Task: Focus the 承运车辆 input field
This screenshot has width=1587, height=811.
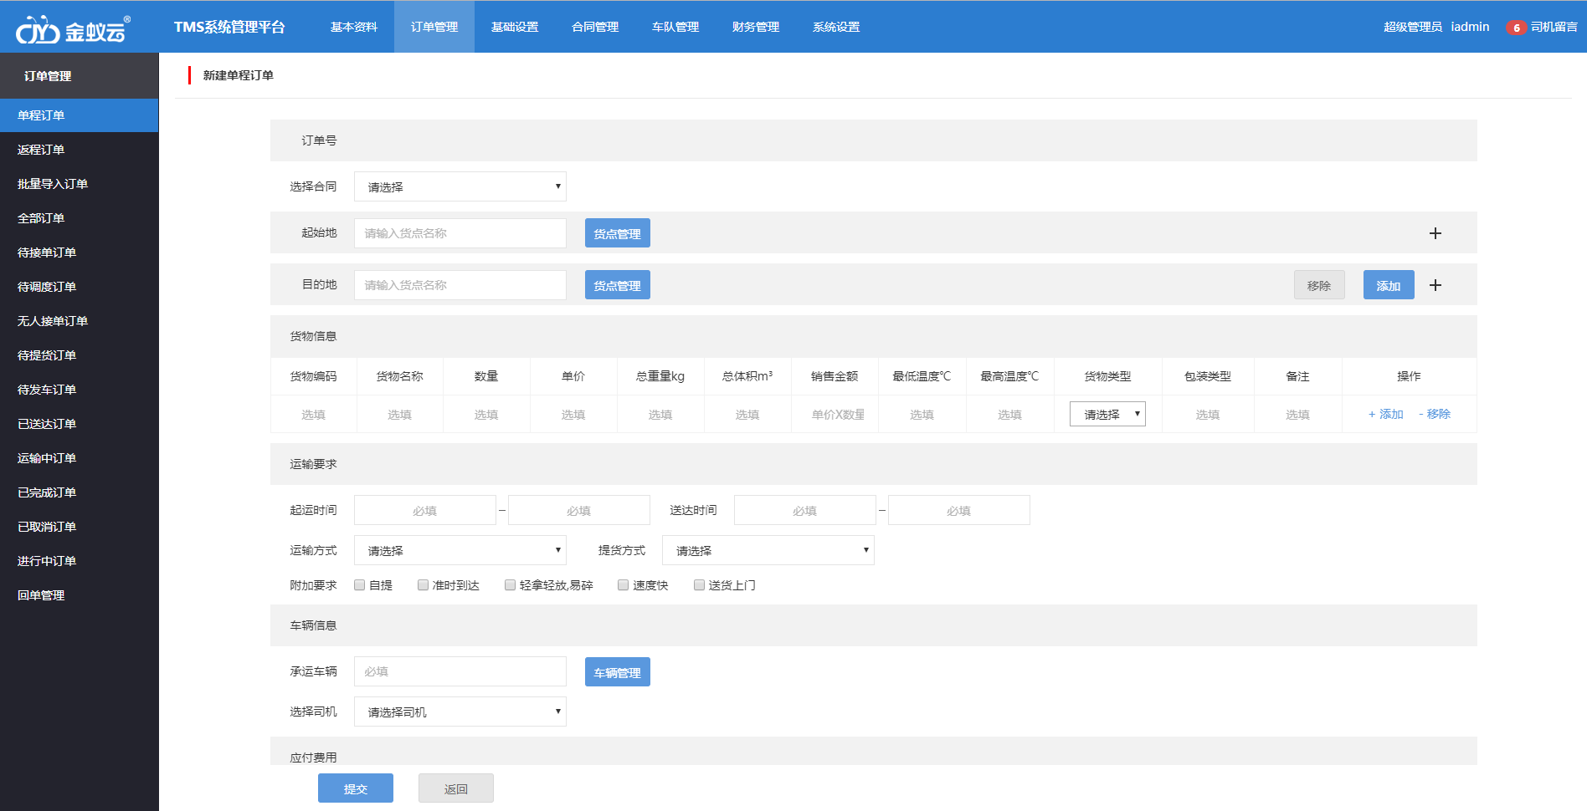Action: [460, 671]
